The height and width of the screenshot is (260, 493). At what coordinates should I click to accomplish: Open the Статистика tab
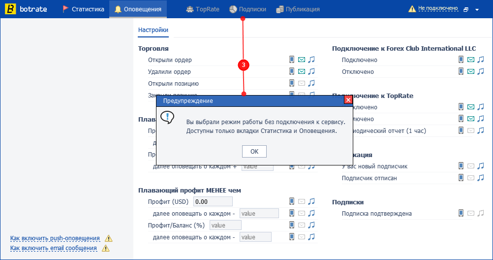tap(83, 9)
